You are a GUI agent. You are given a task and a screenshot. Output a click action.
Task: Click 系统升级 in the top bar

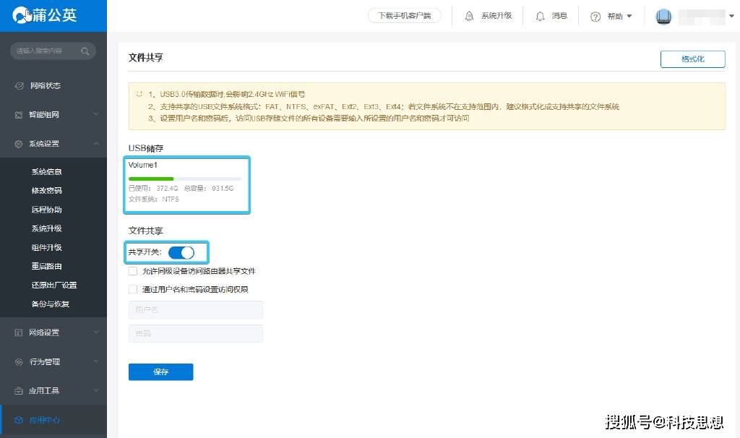pyautogui.click(x=496, y=16)
